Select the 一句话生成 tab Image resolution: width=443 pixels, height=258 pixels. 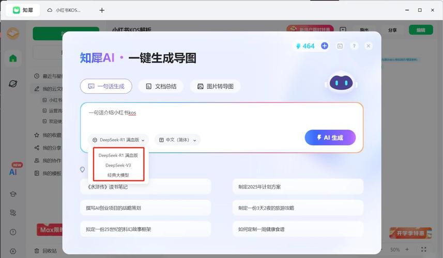pos(106,86)
